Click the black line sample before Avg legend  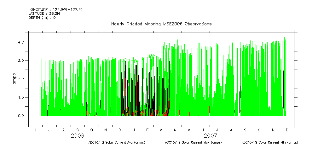click(74, 142)
